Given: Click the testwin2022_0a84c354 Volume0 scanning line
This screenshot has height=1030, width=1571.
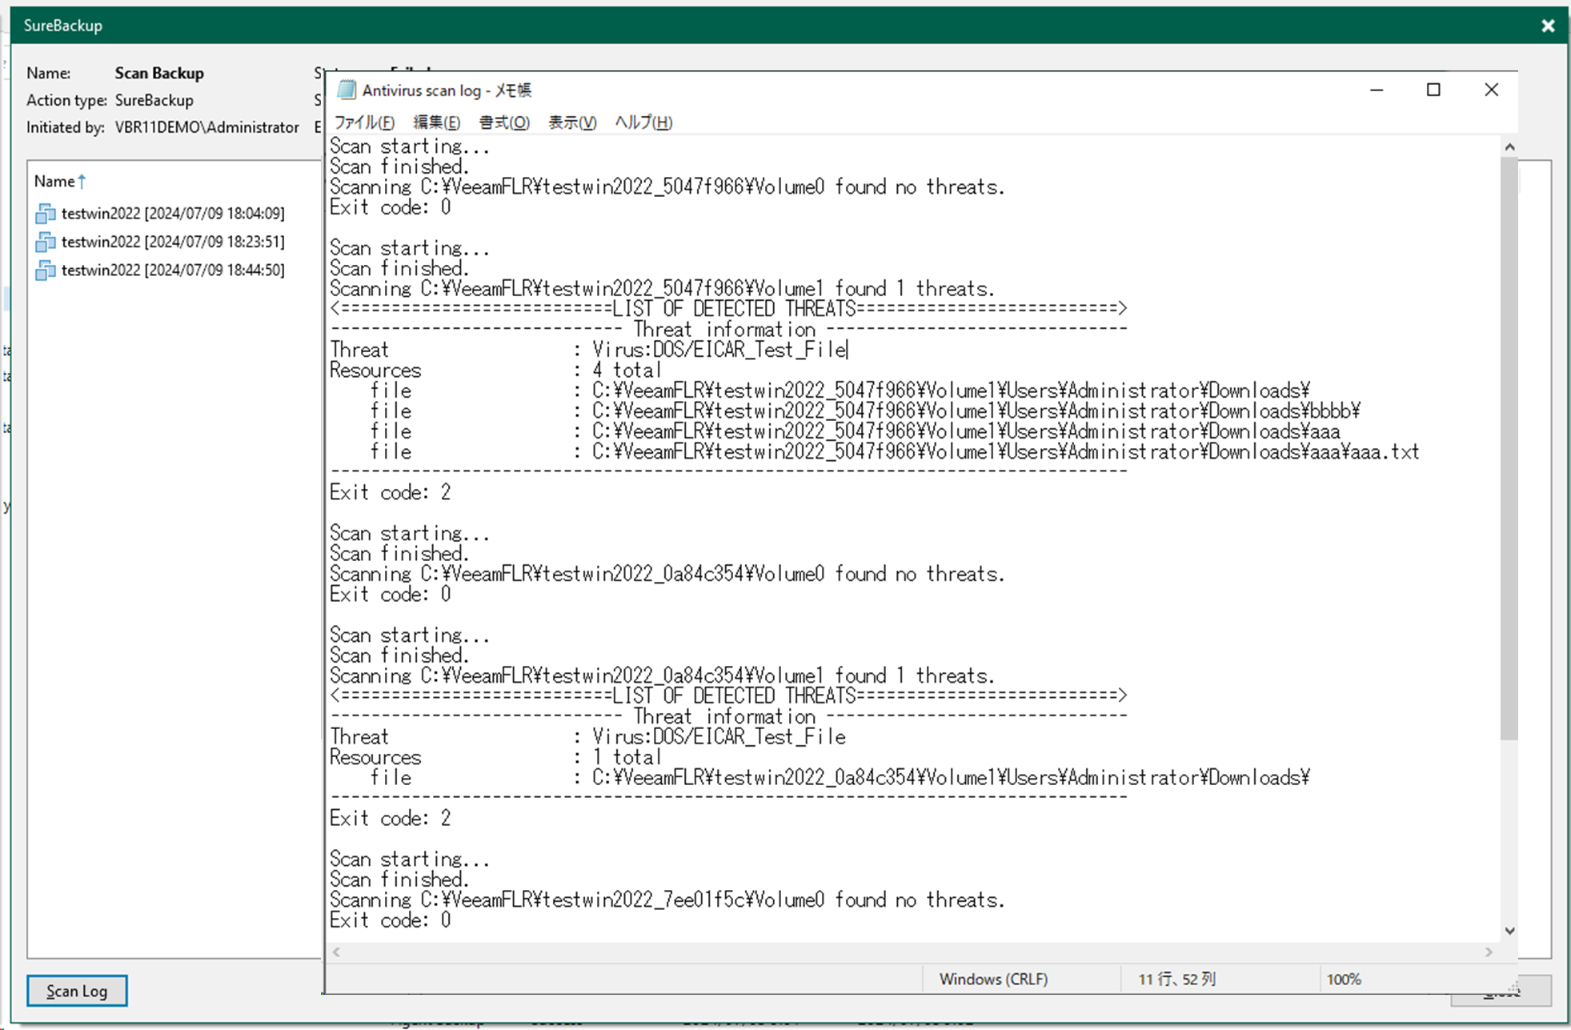Looking at the screenshot, I should pos(667,575).
